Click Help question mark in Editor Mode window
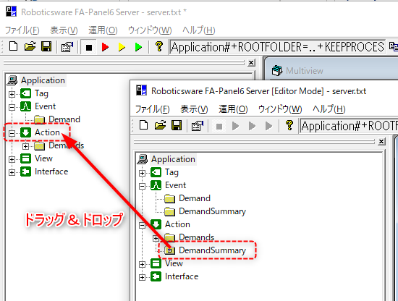398x301 pixels. pos(289,125)
